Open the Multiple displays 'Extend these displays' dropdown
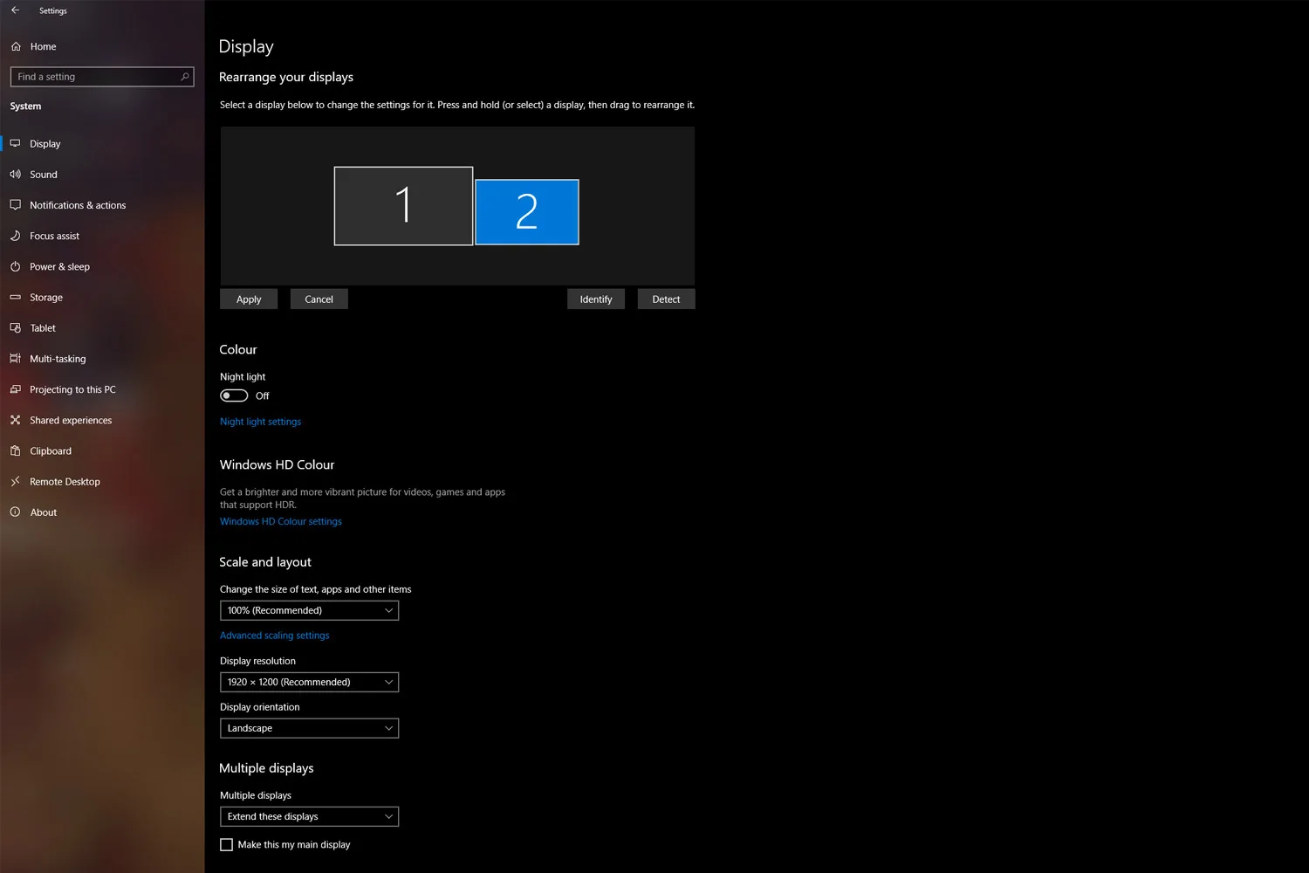 [x=309, y=816]
